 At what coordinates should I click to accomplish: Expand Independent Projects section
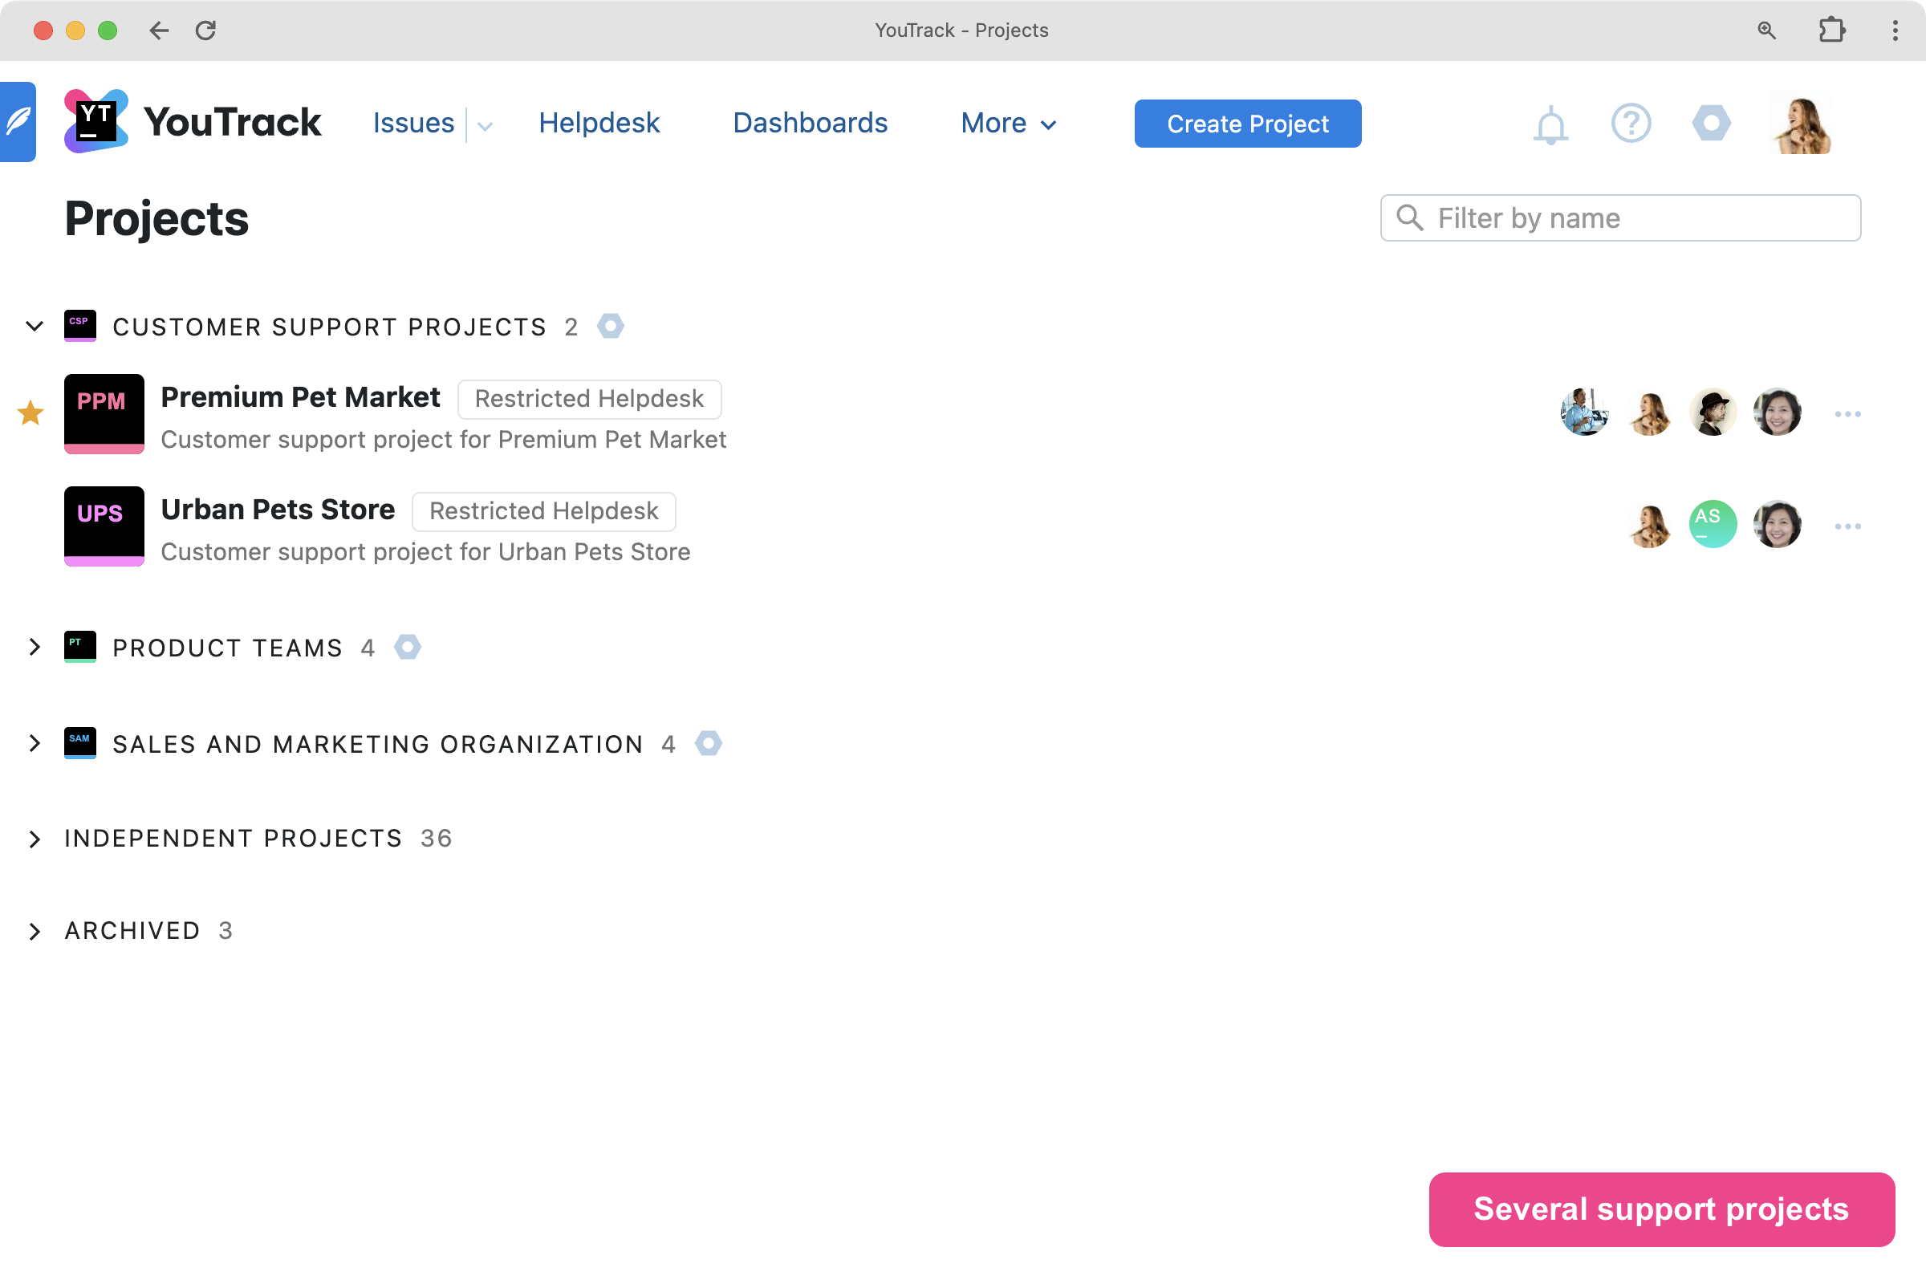click(x=35, y=839)
